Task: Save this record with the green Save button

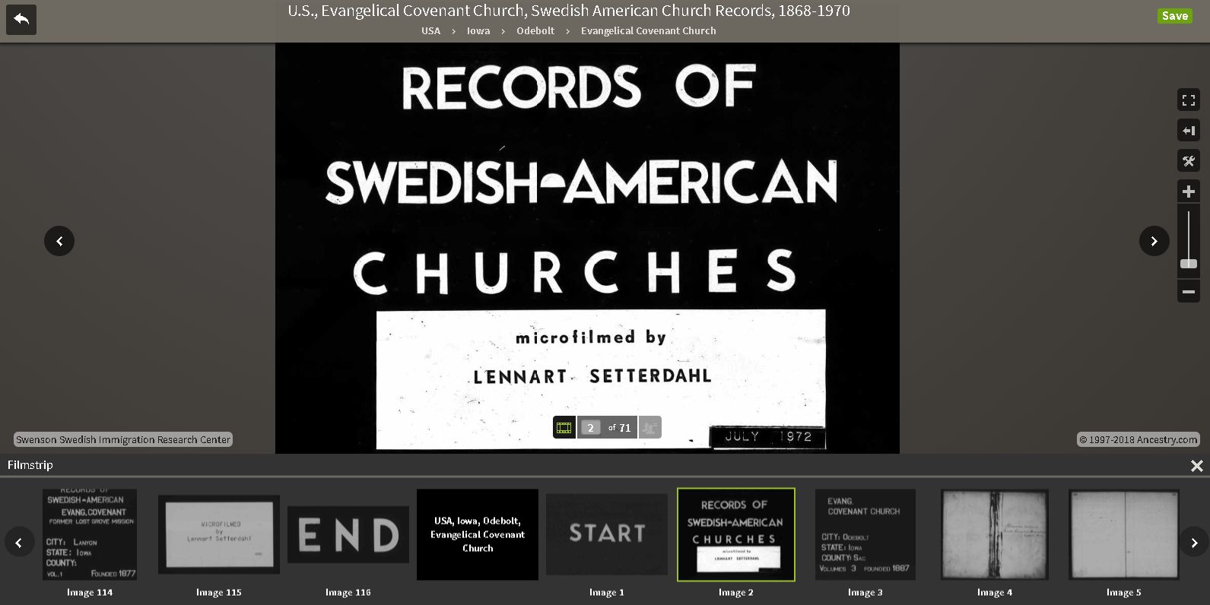Action: coord(1174,16)
